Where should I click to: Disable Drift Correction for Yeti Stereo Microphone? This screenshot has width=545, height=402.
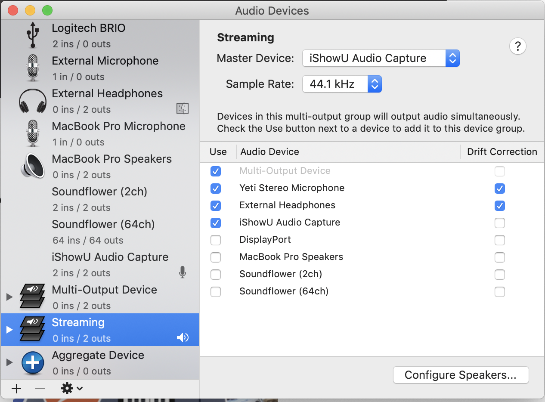pos(499,189)
